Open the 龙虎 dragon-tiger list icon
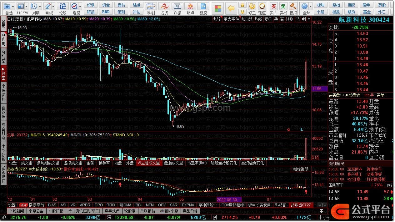The width and height of the screenshot is (395, 222). click(x=164, y=6)
